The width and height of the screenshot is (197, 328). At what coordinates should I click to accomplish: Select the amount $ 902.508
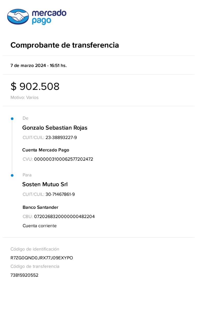[x=35, y=86]
